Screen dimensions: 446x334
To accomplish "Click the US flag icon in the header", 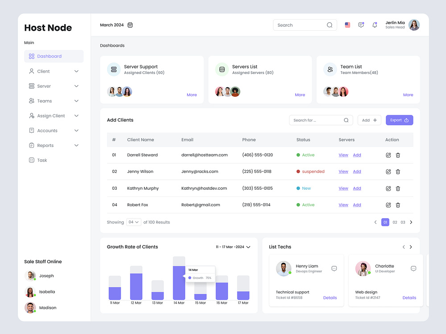I will pyautogui.click(x=347, y=24).
